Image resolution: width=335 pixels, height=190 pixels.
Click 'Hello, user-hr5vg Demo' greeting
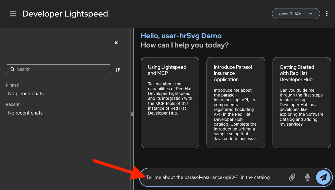[181, 36]
